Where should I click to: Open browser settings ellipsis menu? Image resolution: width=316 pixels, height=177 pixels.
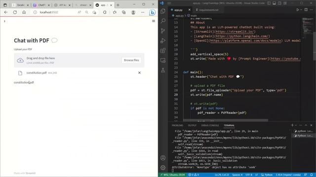(x=143, y=12)
